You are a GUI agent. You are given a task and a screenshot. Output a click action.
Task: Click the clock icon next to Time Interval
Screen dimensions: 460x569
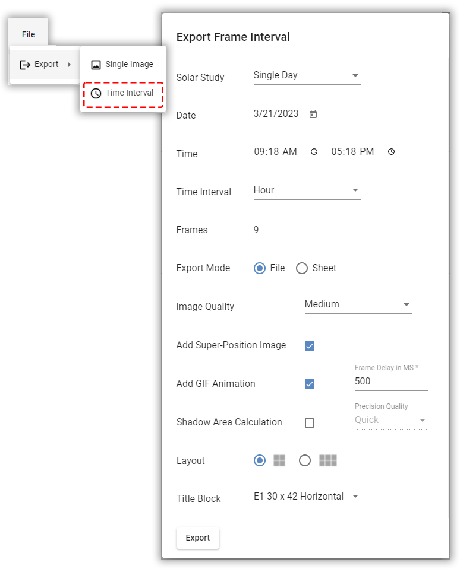point(95,93)
